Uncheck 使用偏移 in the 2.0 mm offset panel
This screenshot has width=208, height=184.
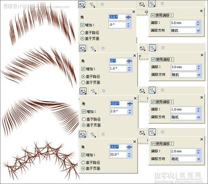[x=153, y=144]
